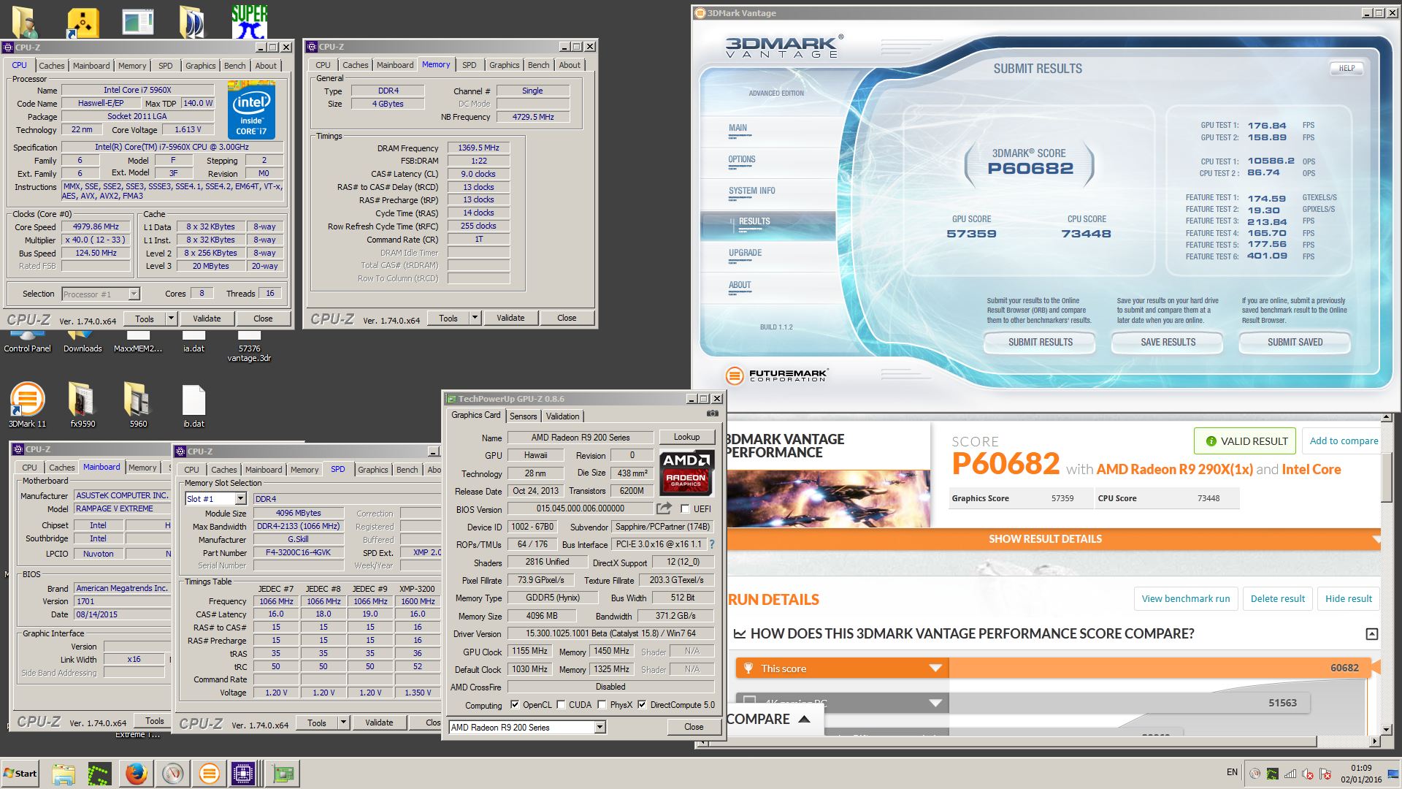Image resolution: width=1402 pixels, height=789 pixels.
Task: Click Hide result button
Action: coord(1349,598)
